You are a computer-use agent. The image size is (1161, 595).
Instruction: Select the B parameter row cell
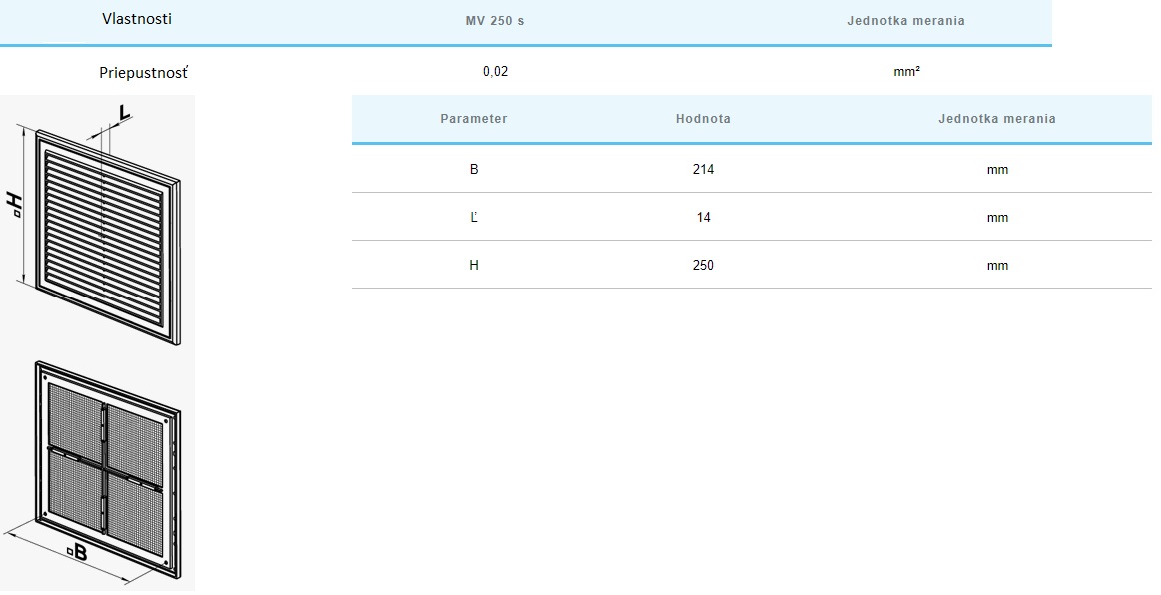(474, 169)
